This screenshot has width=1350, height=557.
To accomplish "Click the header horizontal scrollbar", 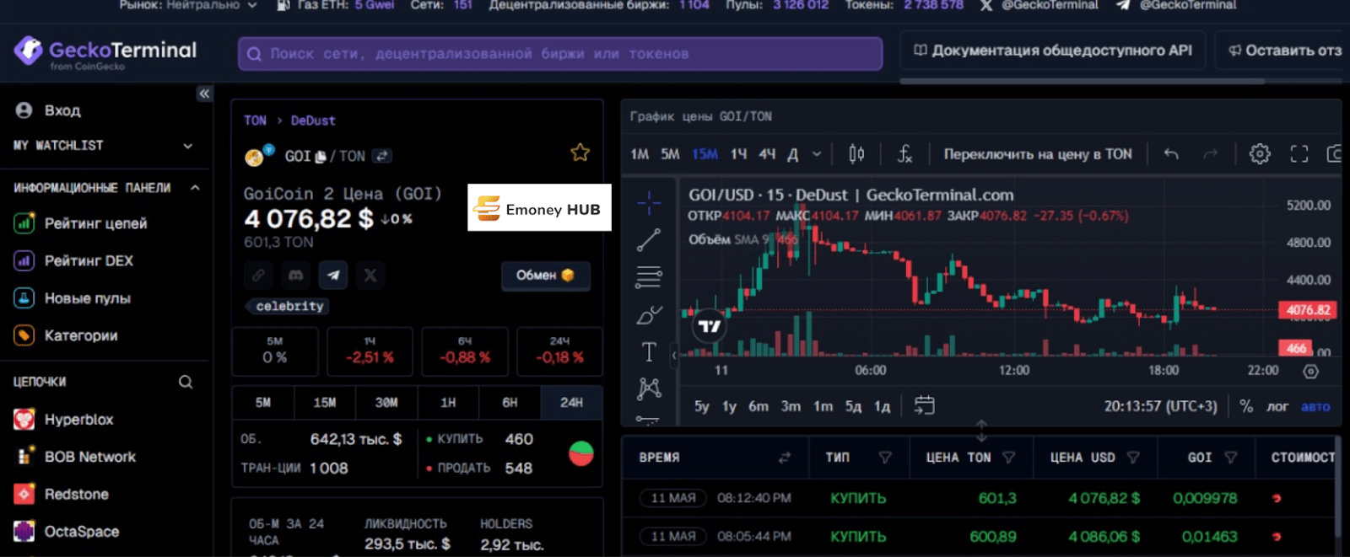I will click(1082, 81).
